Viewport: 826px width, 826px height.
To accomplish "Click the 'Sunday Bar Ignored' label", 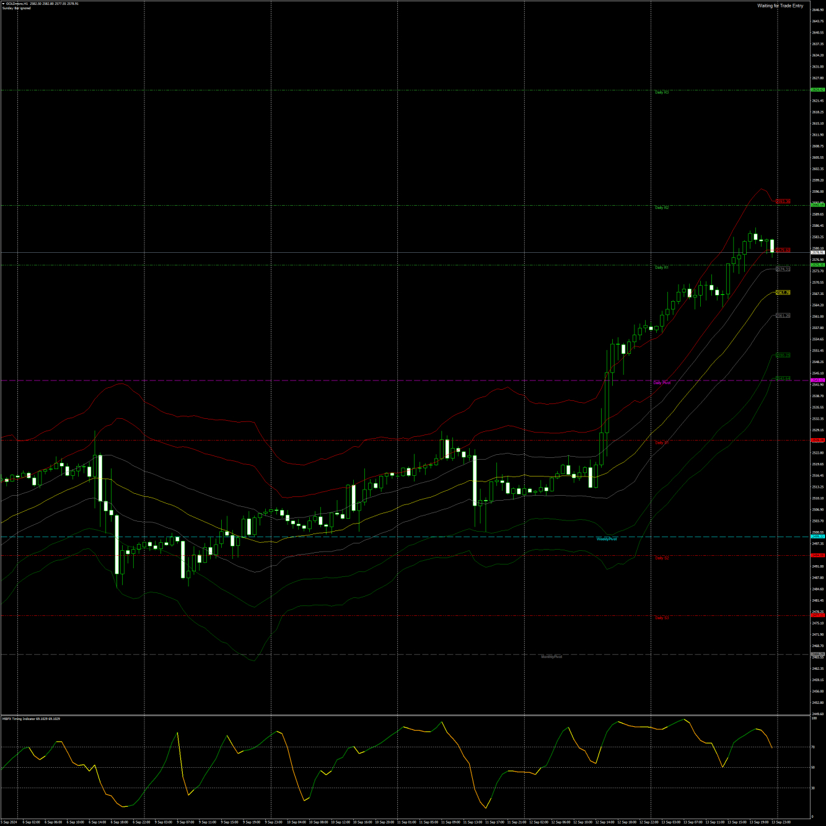I will point(17,9).
